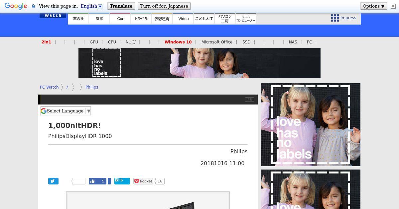Click the Watch logo in the header
This screenshot has height=209, width=399.
coord(53,16)
